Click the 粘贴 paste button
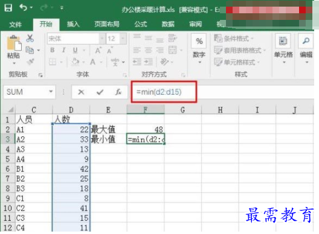Image resolution: width=319 pixels, height=234 pixels. tap(14, 43)
